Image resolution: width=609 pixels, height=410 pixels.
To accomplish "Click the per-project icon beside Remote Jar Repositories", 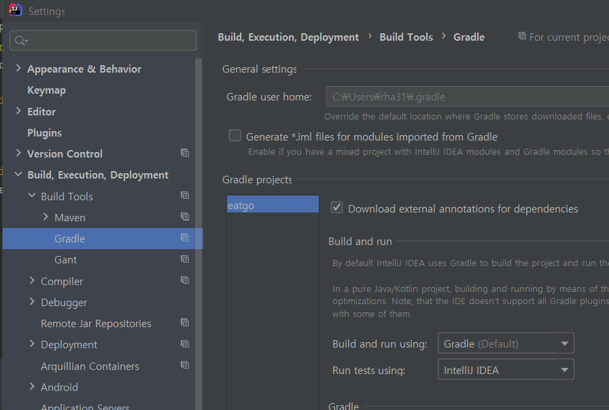I will [x=185, y=322].
